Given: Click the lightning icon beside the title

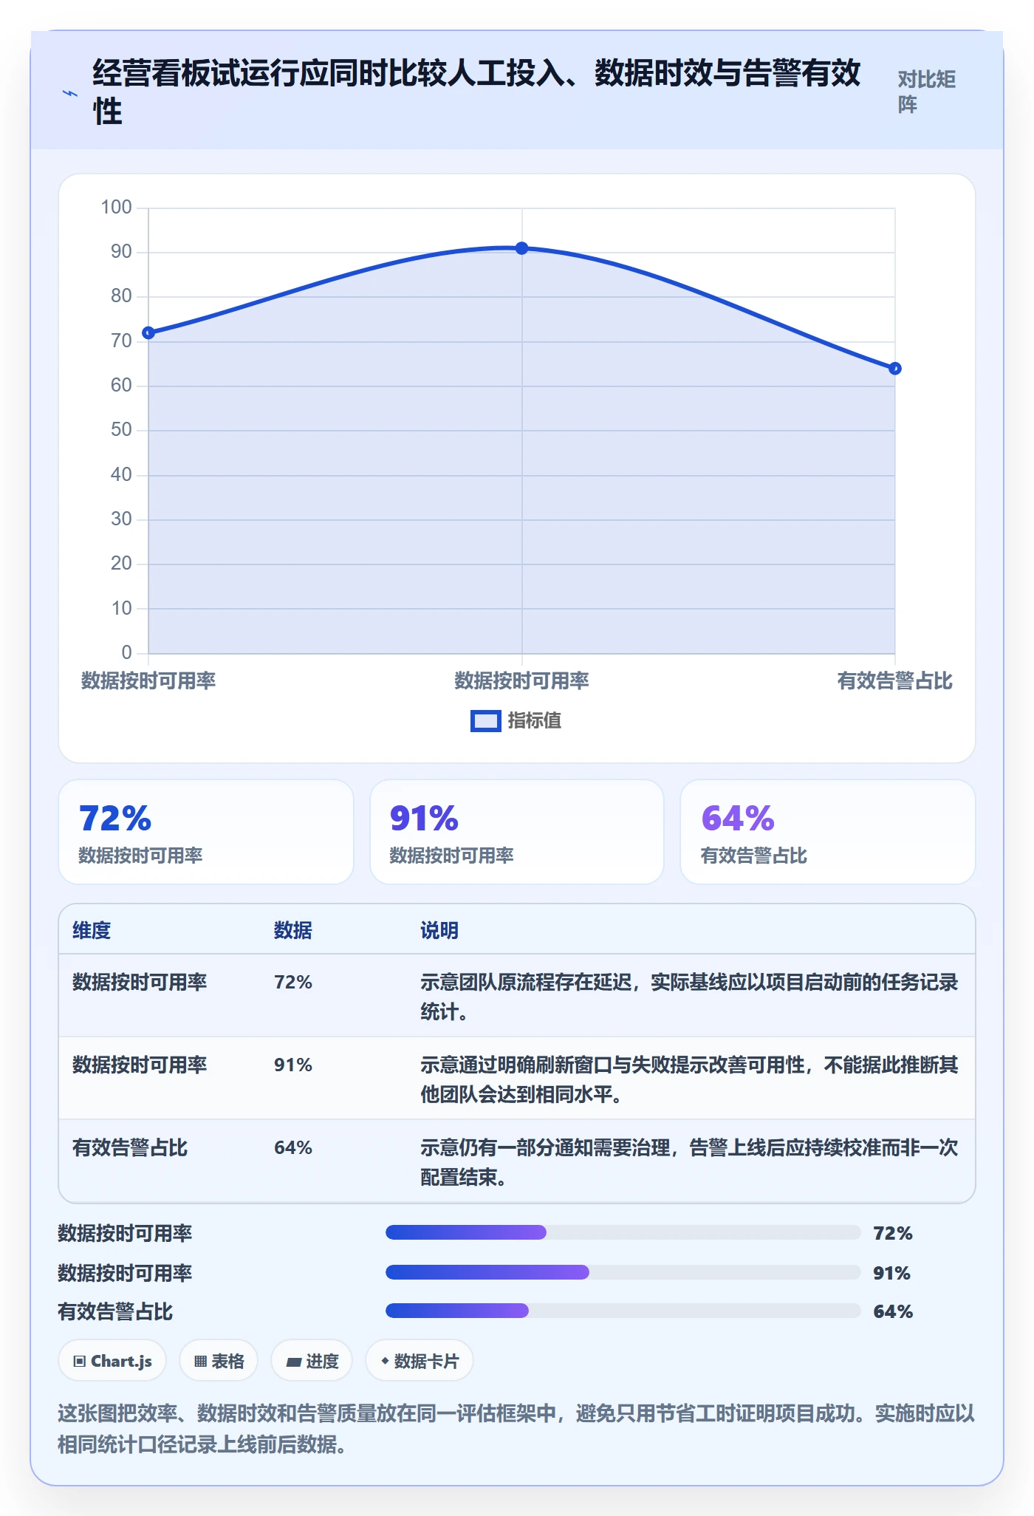Looking at the screenshot, I should [69, 94].
